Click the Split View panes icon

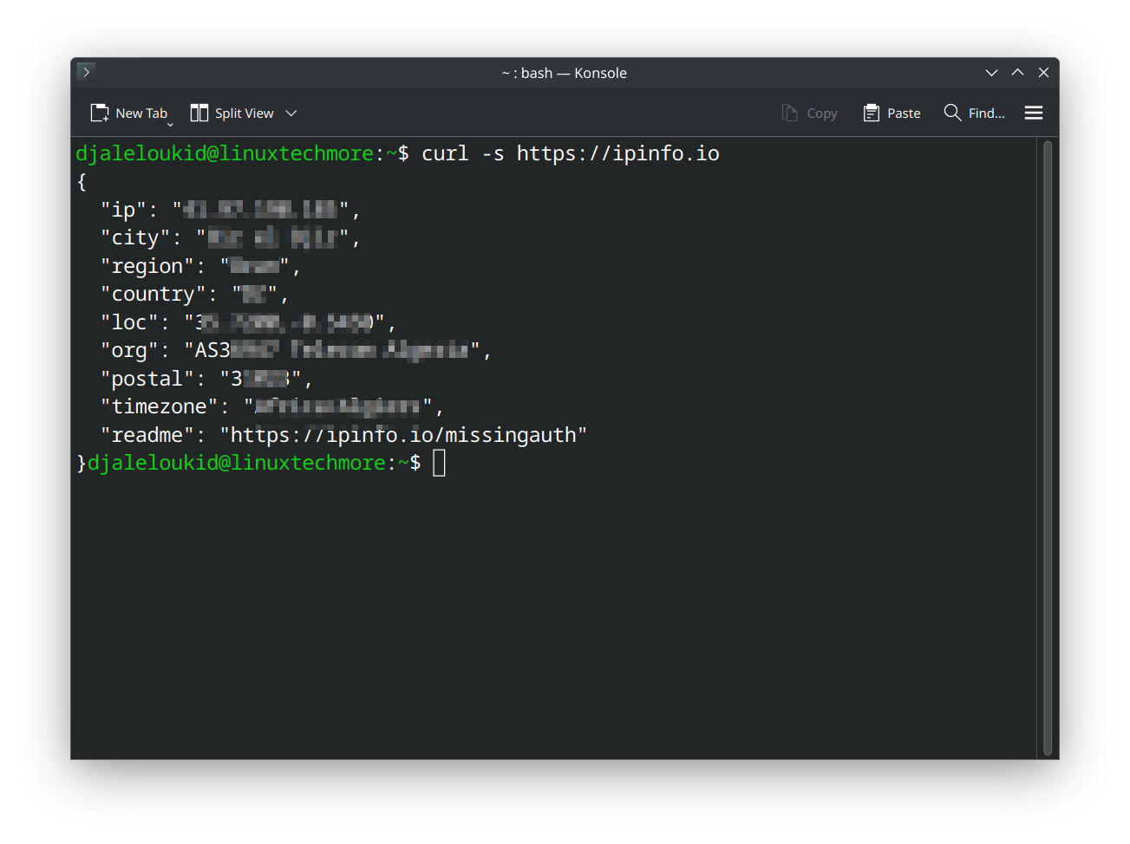(x=199, y=114)
